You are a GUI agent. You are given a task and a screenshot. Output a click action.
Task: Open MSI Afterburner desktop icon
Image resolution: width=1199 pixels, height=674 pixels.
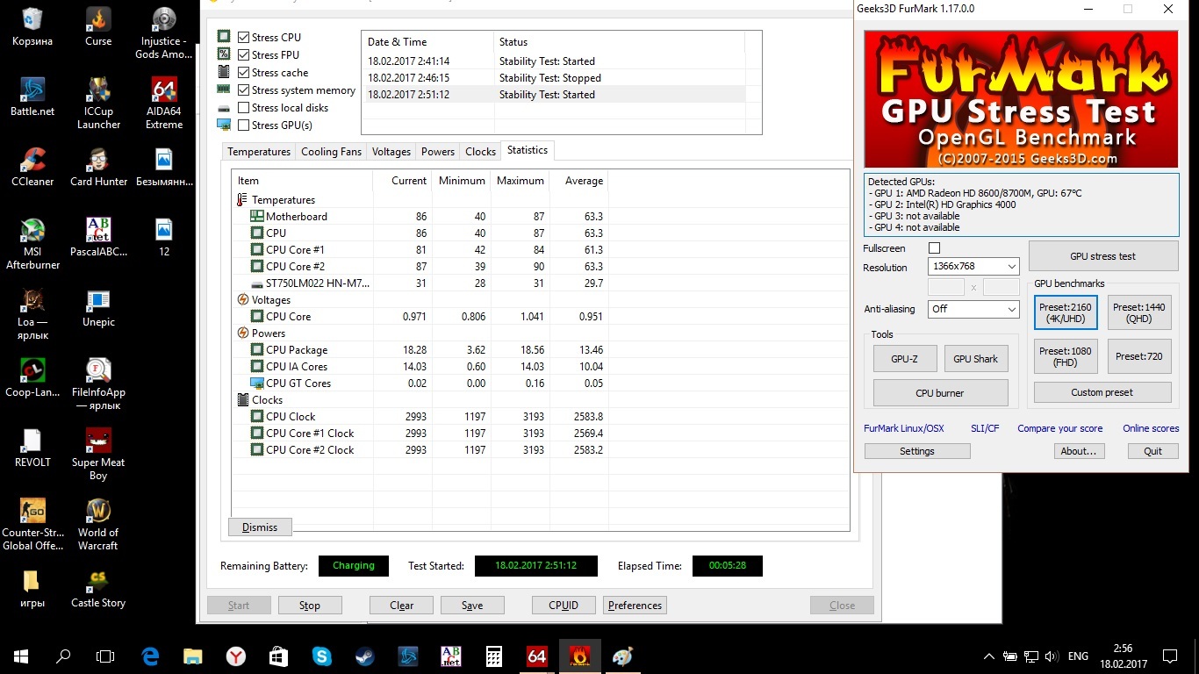click(x=32, y=243)
